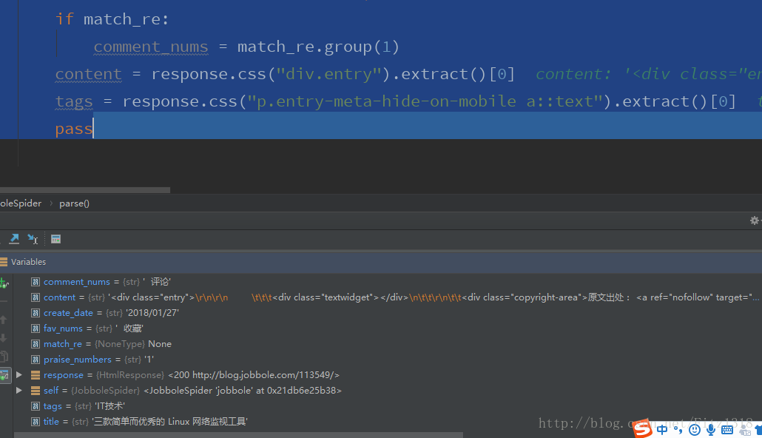This screenshot has width=762, height=438.
Task: Click the Variables panel horizontal scrollbar
Action: [x=238, y=435]
